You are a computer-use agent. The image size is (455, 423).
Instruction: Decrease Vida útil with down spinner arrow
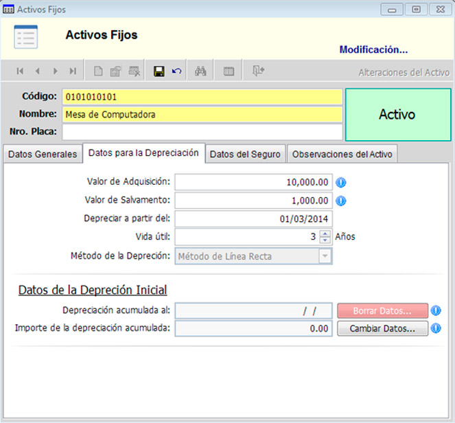click(x=326, y=240)
